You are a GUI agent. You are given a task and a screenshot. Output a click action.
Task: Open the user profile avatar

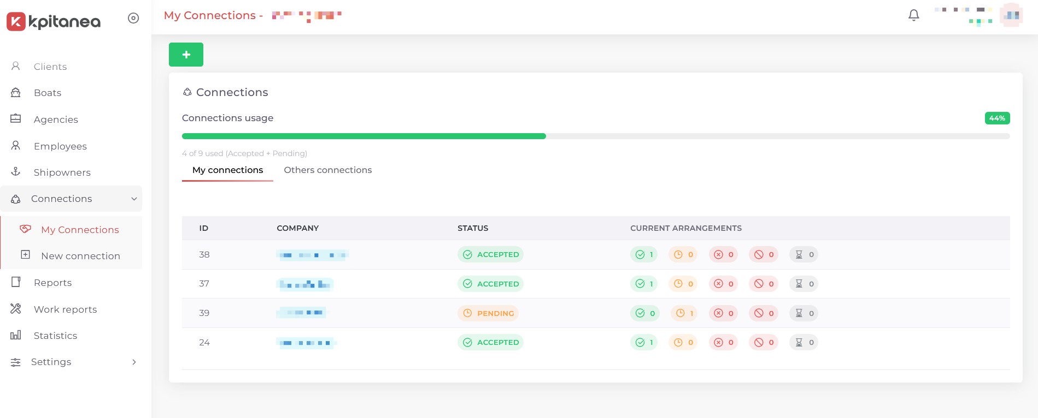(x=1011, y=15)
